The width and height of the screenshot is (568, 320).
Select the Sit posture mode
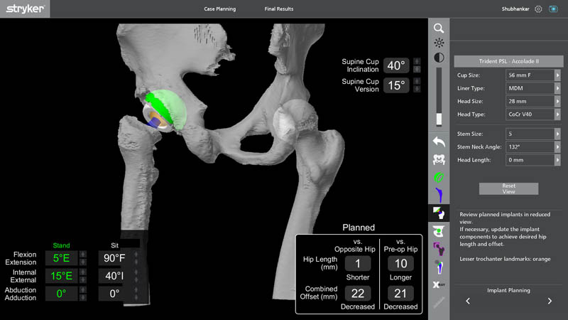114,245
